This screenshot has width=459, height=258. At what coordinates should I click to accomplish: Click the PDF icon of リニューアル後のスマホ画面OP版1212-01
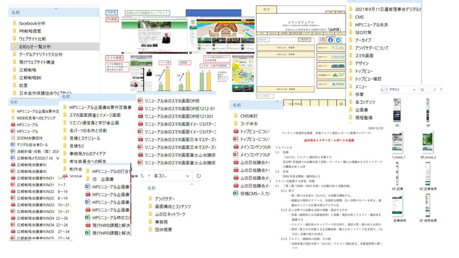(x=140, y=109)
